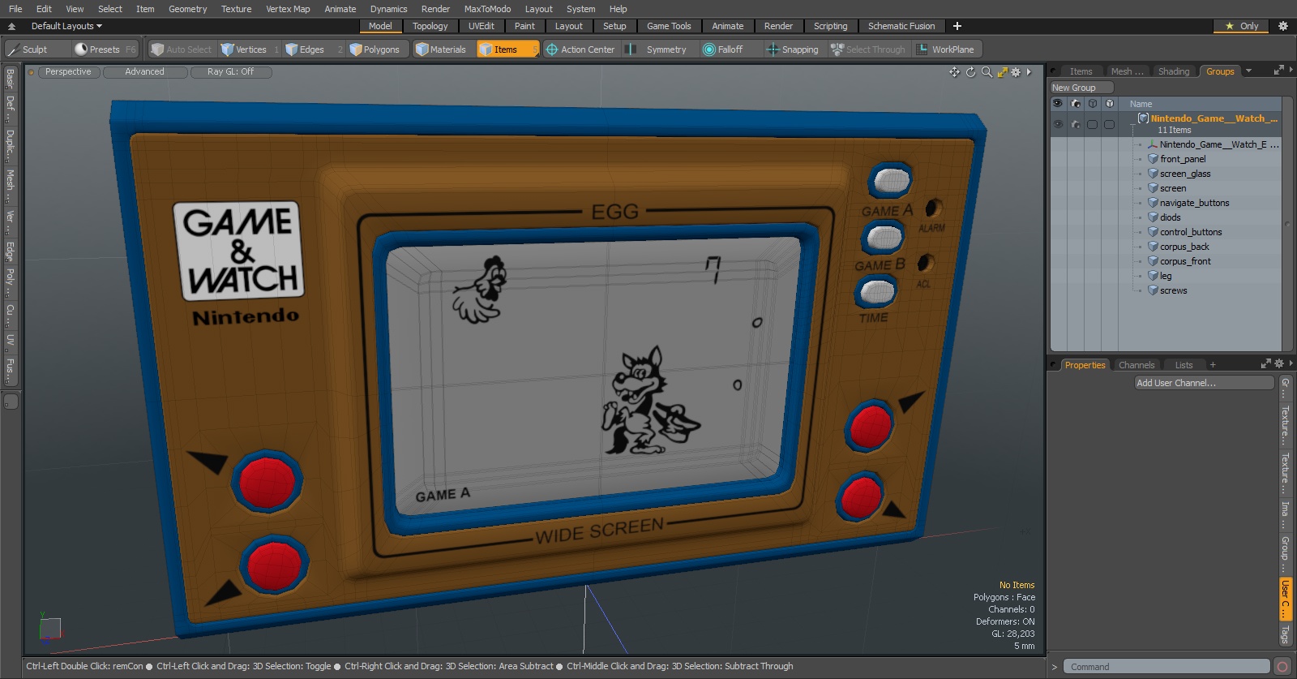Select the navigate_buttons mesh item
This screenshot has height=679, width=1297.
point(1194,203)
